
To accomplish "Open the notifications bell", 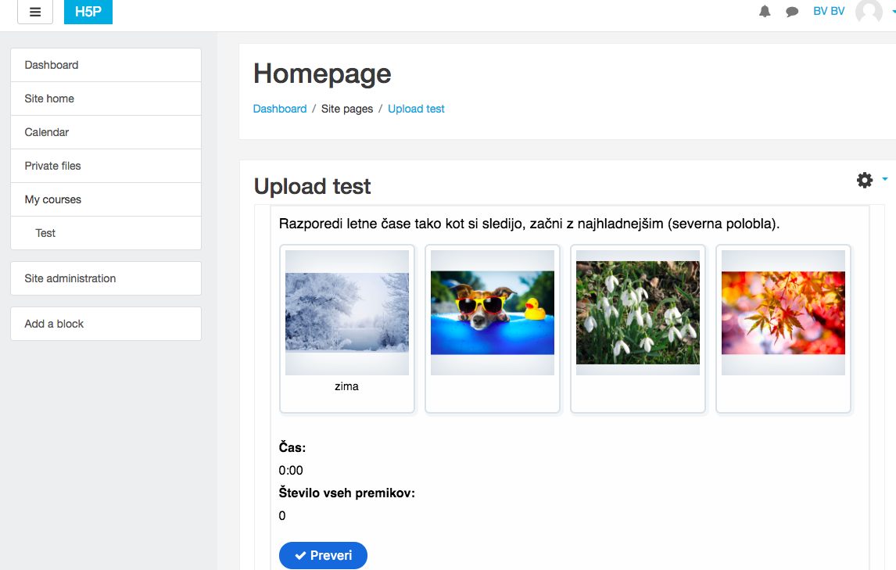I will click(x=765, y=12).
